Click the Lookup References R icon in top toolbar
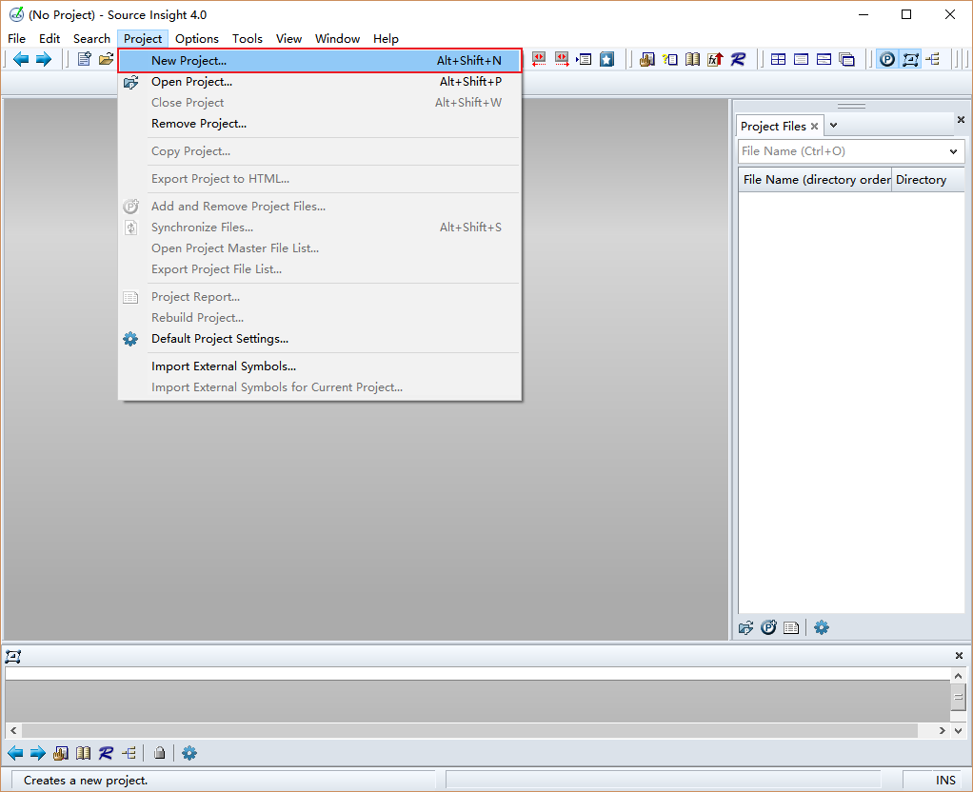This screenshot has width=973, height=792. (x=738, y=60)
